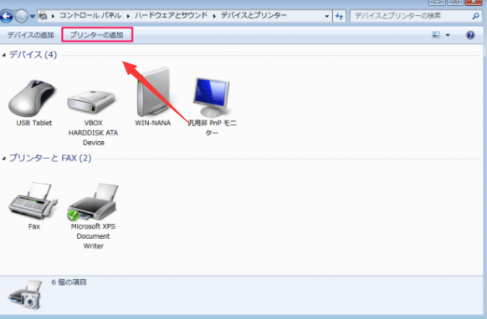Screen dimensions: 487x319
Task: Click the change view icon
Action: coord(436,35)
